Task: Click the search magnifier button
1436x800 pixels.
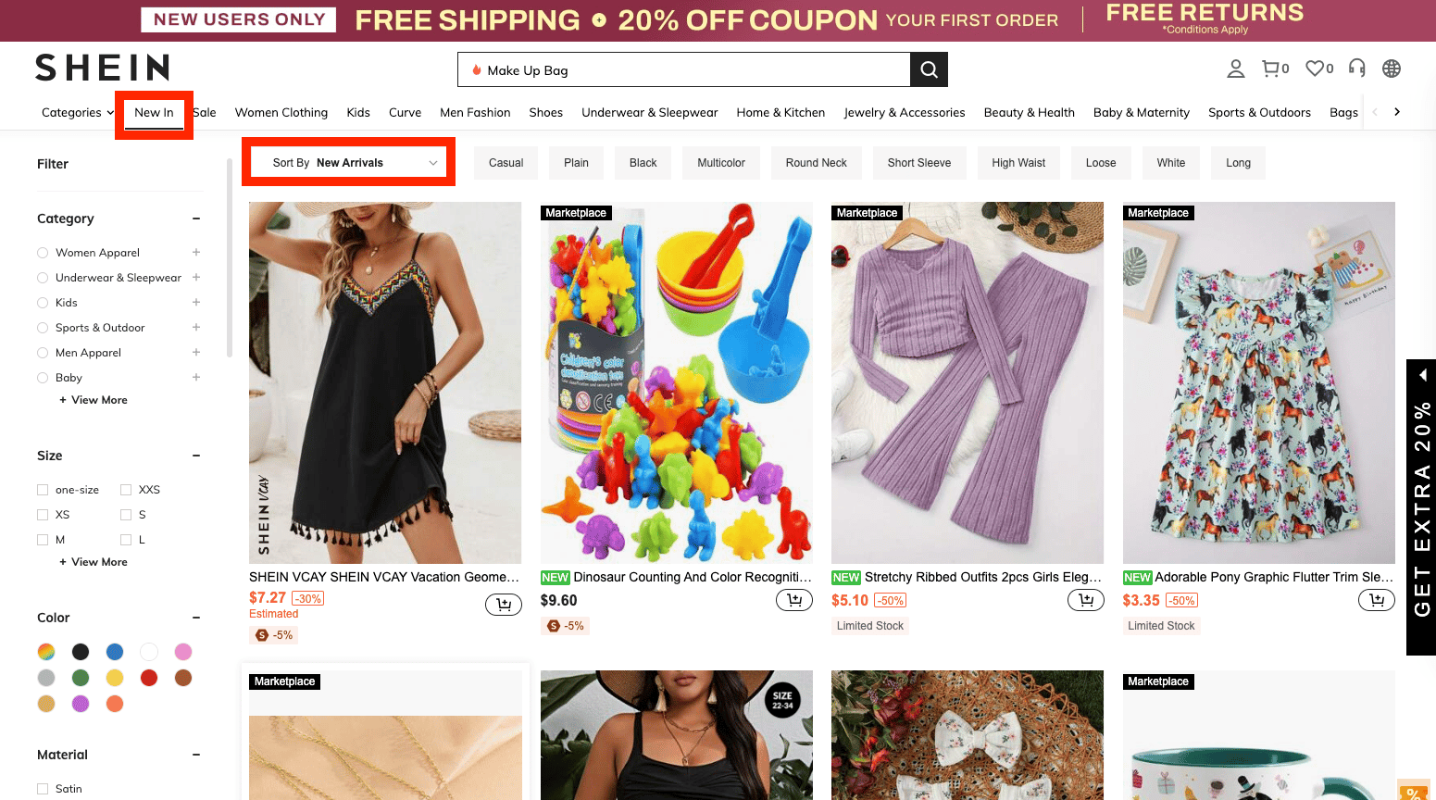Action: tap(929, 69)
